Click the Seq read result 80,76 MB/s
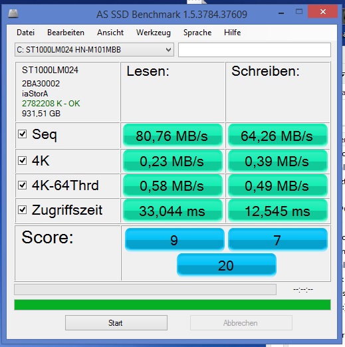 (173, 136)
